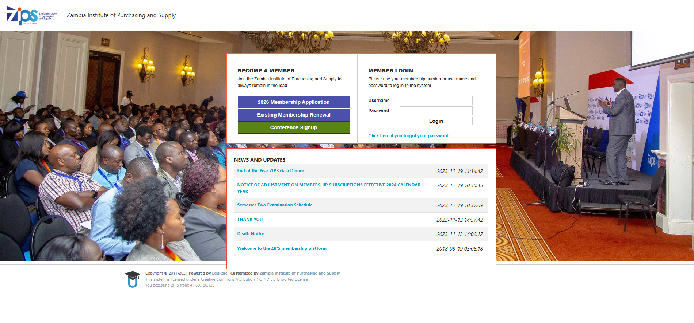The image size is (694, 323).
Task: Go to Conference Signup
Action: point(294,127)
